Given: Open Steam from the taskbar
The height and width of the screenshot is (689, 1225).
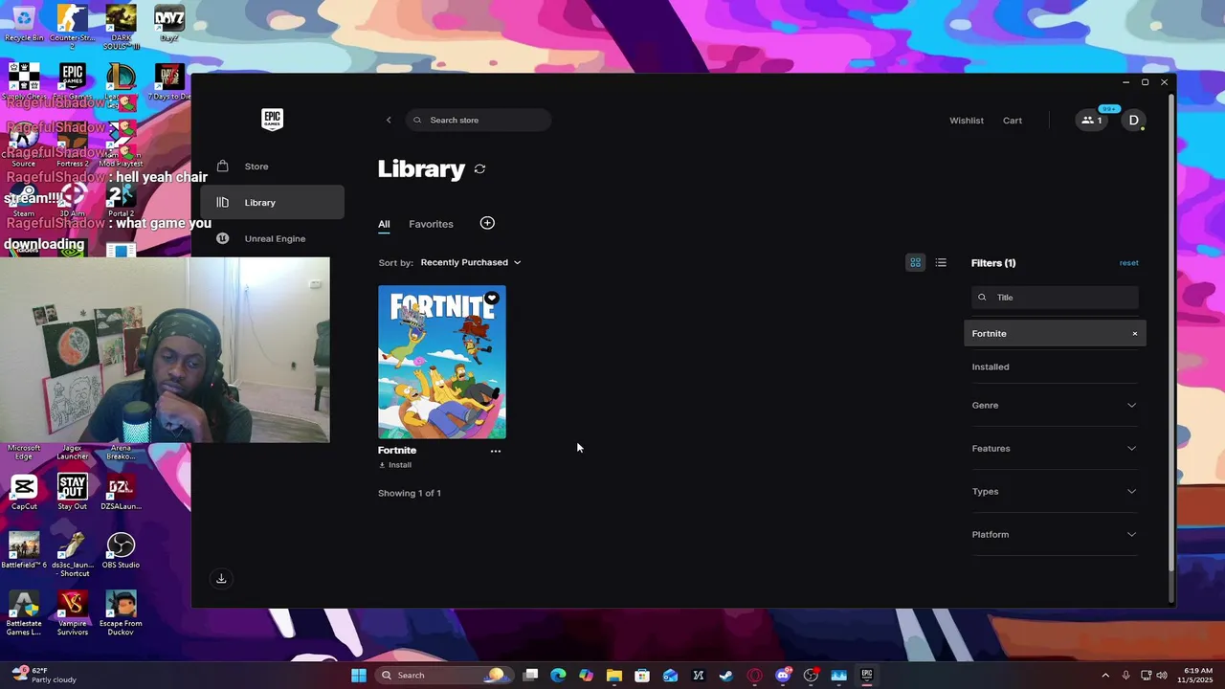Looking at the screenshot, I should point(726,675).
